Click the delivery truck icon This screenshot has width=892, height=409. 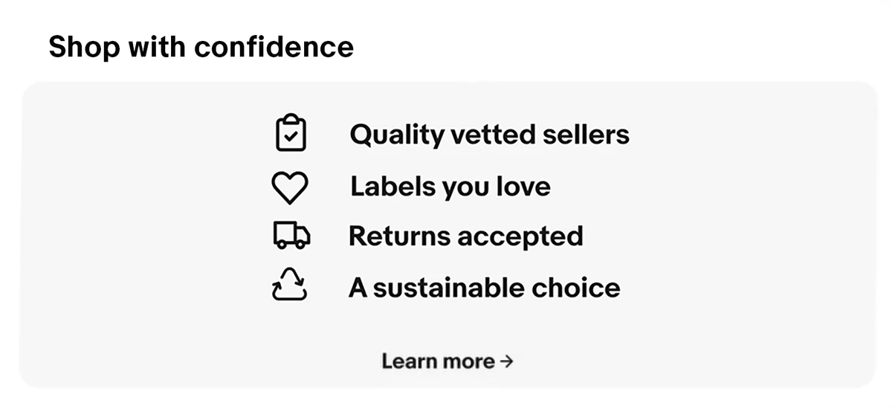coord(291,236)
